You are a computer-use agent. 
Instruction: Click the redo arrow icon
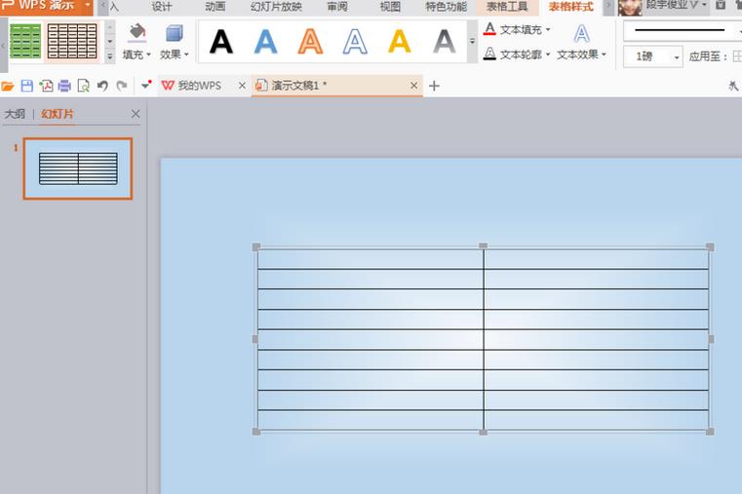(122, 86)
